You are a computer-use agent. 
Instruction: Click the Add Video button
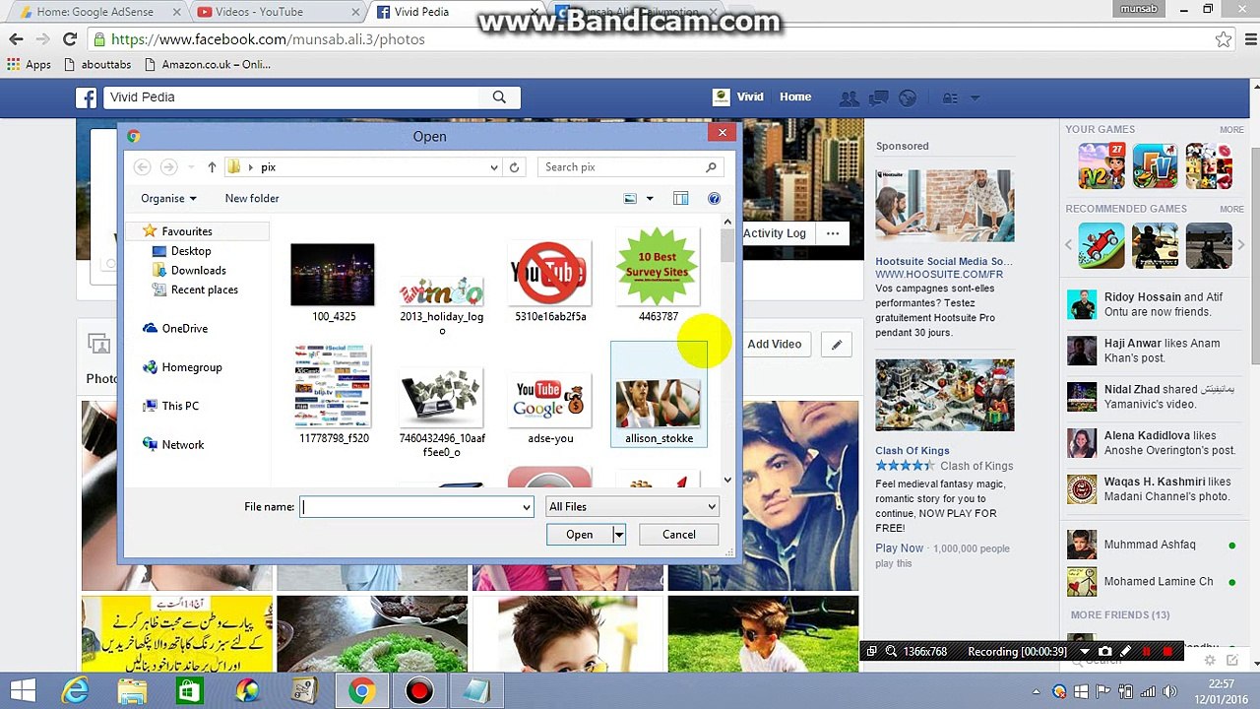pos(774,344)
